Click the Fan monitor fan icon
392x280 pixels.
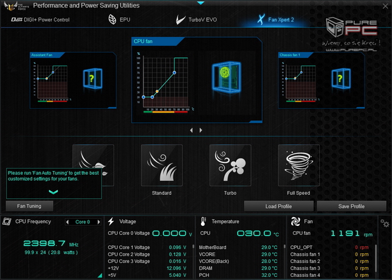coord(295,222)
